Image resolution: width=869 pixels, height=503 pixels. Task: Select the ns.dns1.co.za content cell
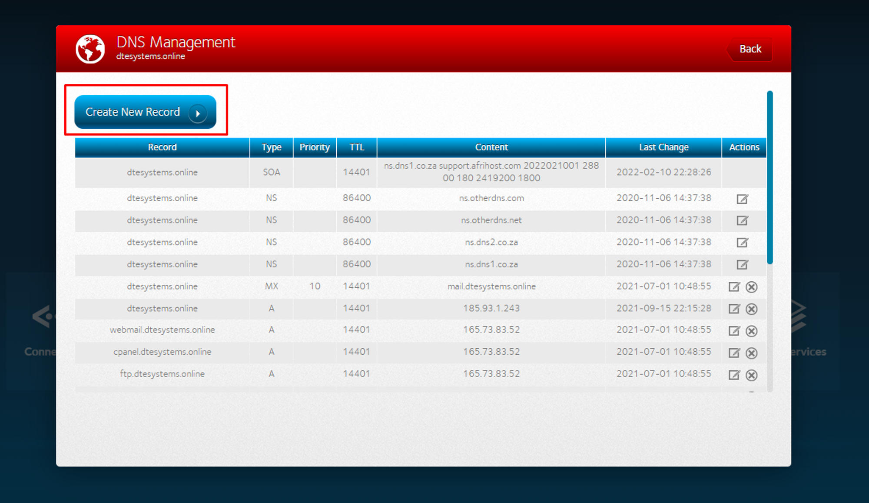click(491, 264)
